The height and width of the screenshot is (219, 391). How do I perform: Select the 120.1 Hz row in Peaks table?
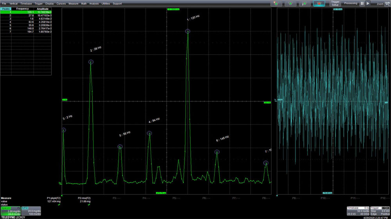(x=25, y=12)
